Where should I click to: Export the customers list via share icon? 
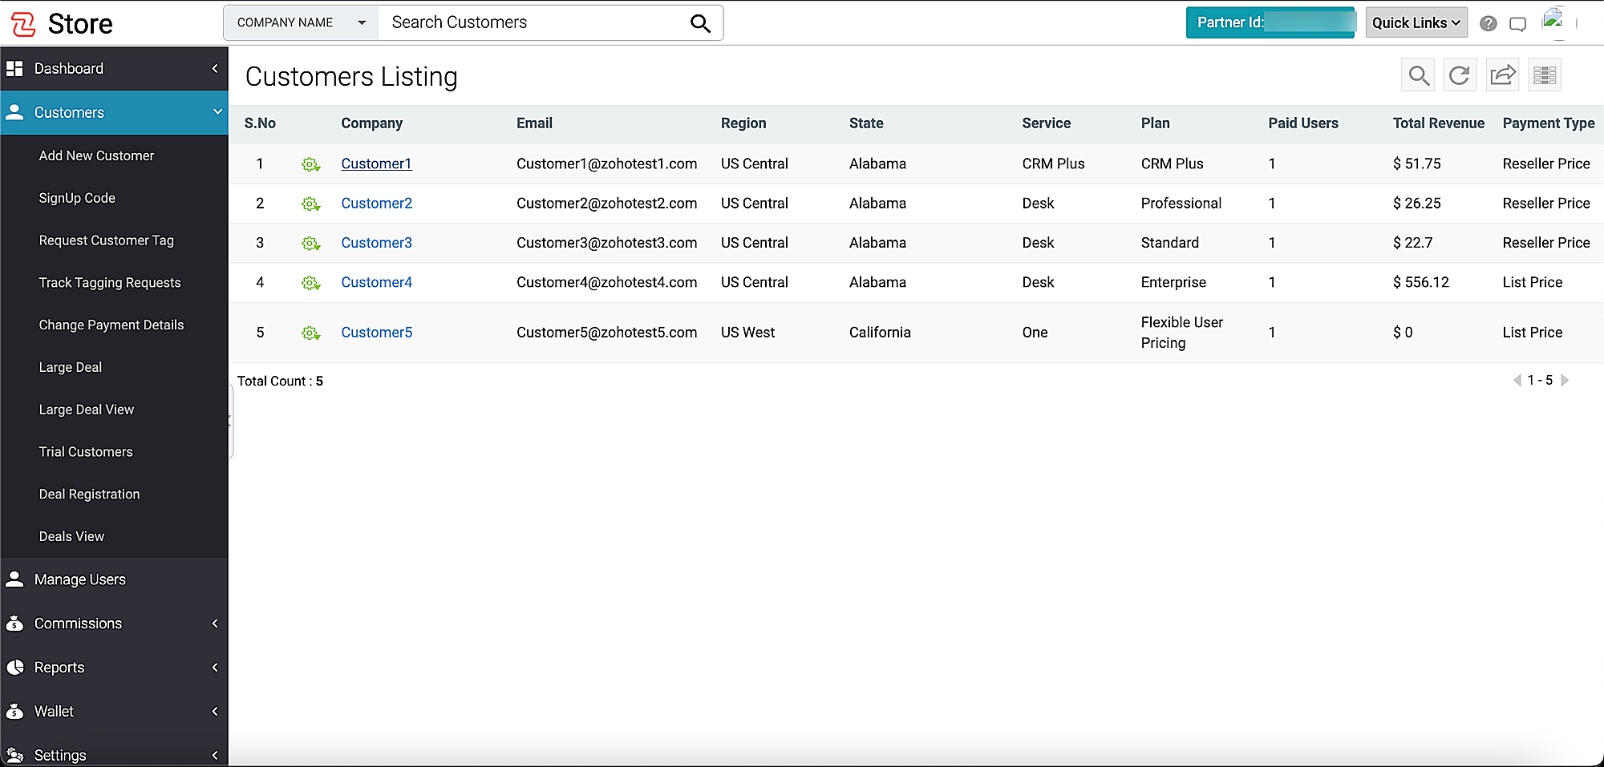[1502, 75]
